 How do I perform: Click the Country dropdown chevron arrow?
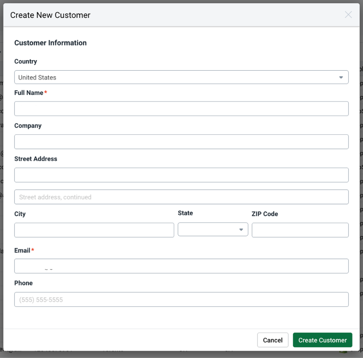click(341, 77)
